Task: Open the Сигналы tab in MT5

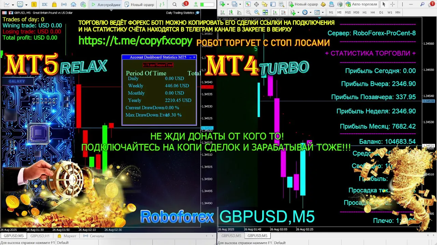Action: (94, 236)
